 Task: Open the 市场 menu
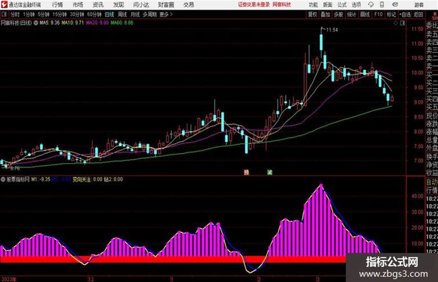coord(78,5)
